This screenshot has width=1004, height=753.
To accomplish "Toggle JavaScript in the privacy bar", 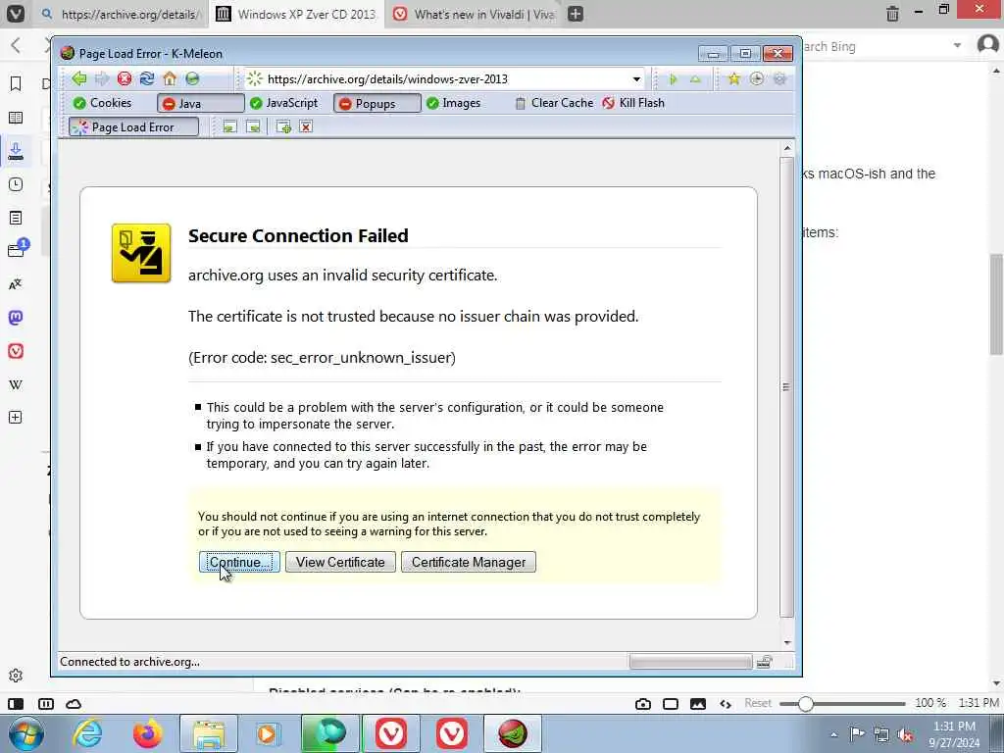I will click(x=283, y=103).
